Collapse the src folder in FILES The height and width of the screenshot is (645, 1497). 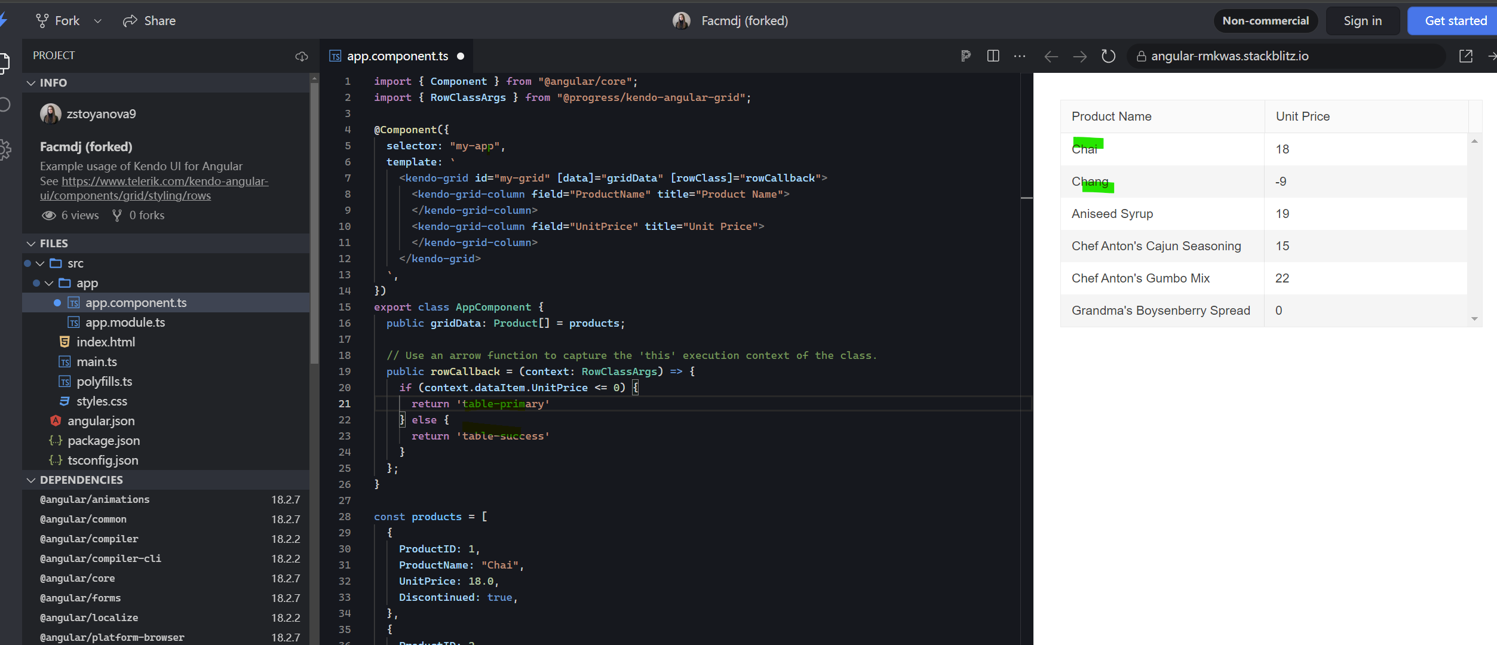pos(39,263)
